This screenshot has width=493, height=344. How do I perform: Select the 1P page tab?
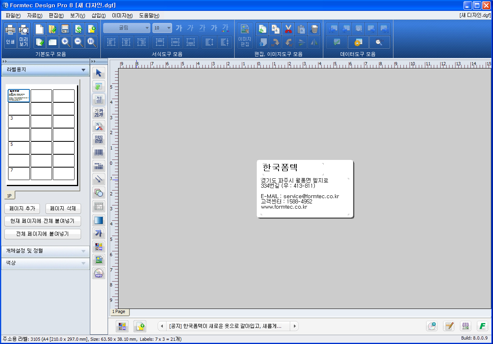click(9, 195)
